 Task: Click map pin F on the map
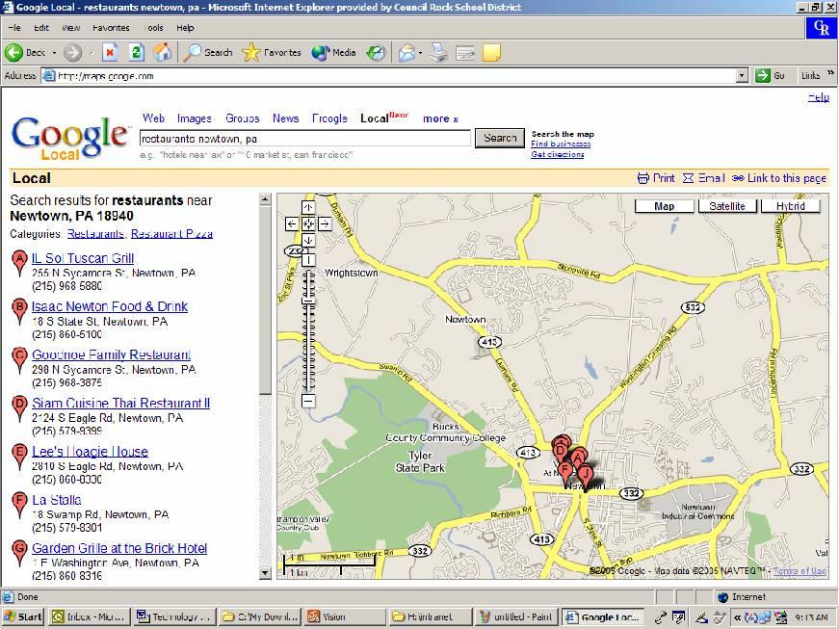click(565, 473)
